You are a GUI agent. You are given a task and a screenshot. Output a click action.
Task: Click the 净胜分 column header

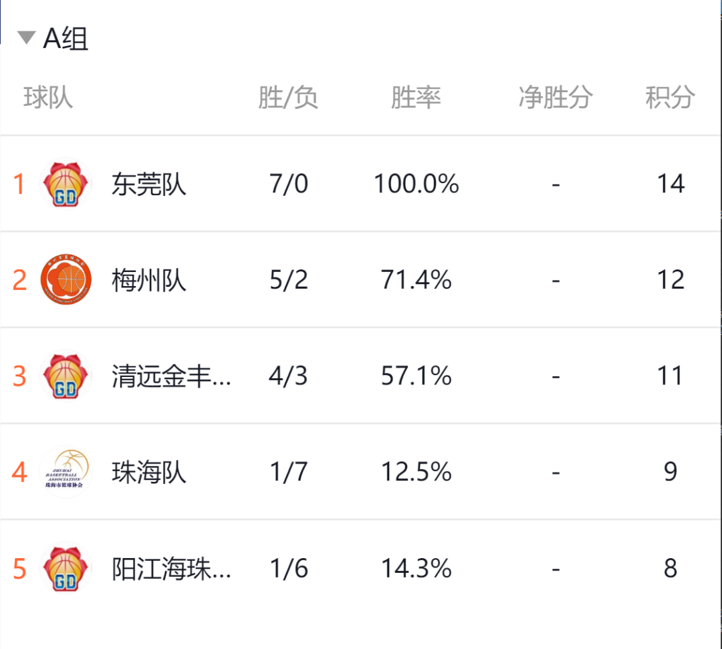click(x=556, y=98)
